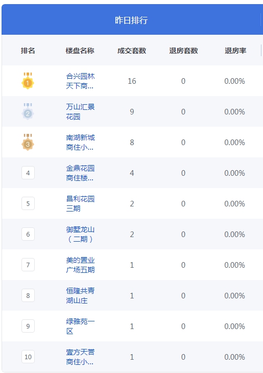Viewport: 263px width, 373px height.
Task: Open the 金鼎花园商住楼... property link
Action: (x=80, y=173)
